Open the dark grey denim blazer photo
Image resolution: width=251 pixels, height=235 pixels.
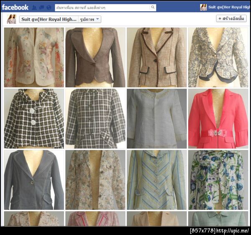click(34, 180)
